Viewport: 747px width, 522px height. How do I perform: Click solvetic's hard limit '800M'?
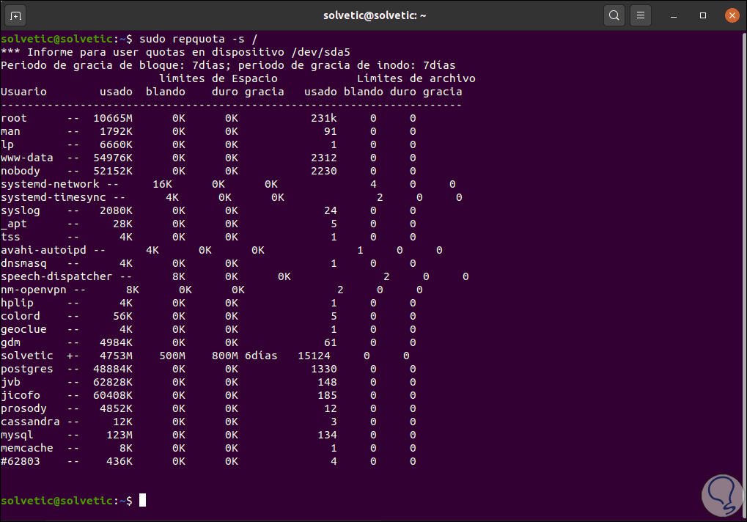(x=225, y=356)
